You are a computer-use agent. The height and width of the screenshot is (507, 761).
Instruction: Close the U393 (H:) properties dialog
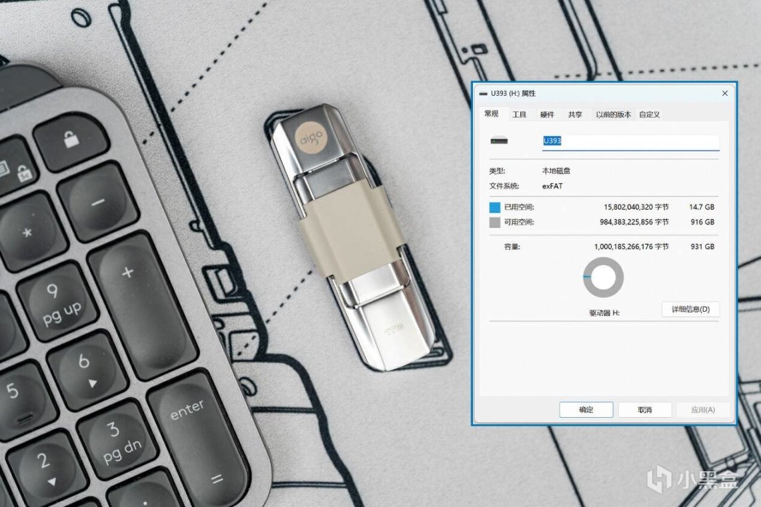point(724,93)
